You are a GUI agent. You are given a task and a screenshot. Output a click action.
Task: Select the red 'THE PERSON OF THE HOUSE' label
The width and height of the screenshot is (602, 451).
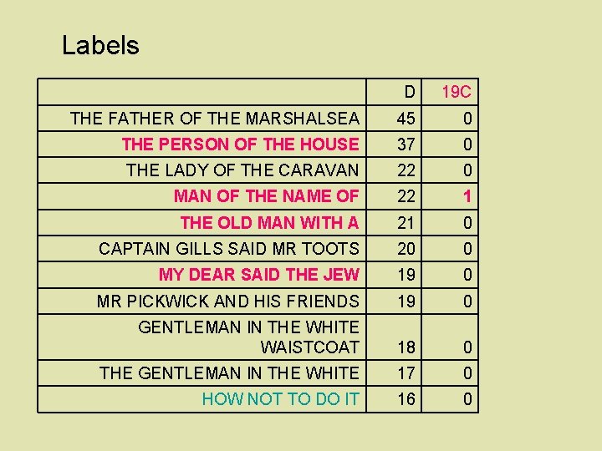tap(240, 144)
